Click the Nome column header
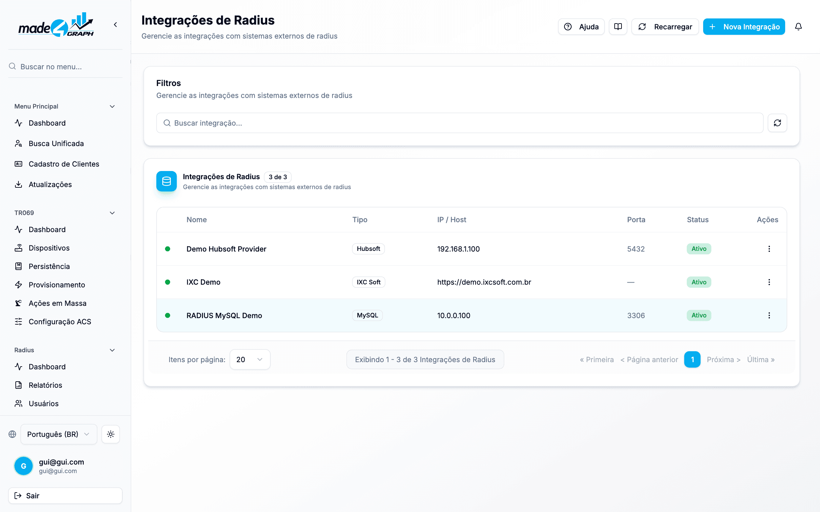Viewport: 820px width, 512px height. [x=196, y=219]
